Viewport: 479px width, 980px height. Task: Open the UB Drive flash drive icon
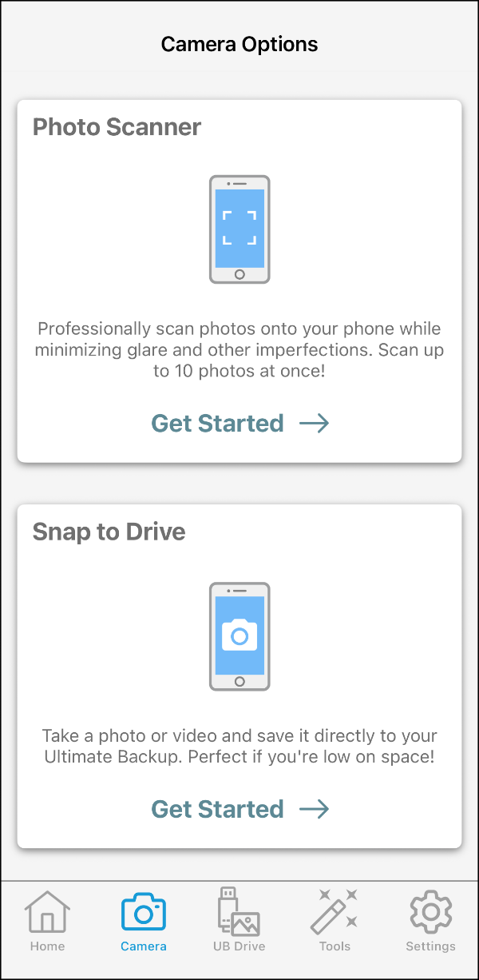tap(239, 911)
